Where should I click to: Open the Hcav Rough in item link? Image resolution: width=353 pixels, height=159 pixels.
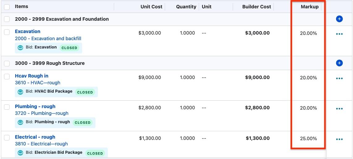tap(32, 76)
